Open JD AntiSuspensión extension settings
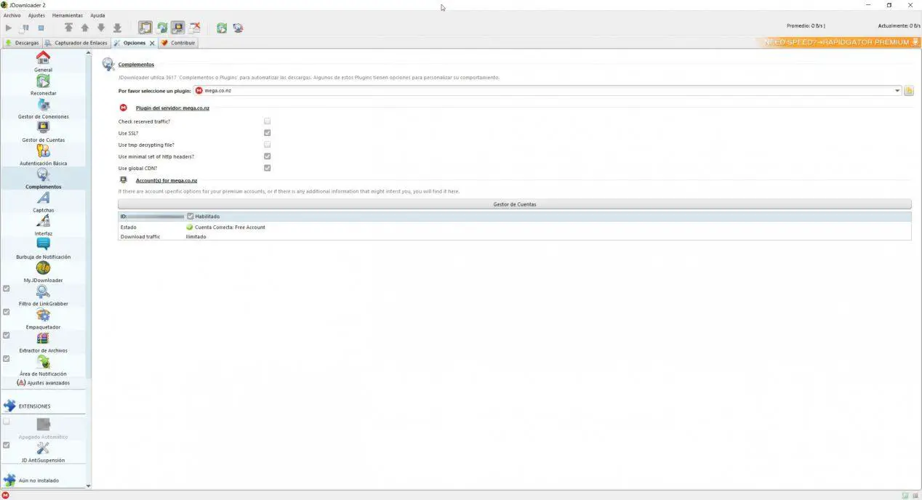Screen dimensions: 922x500 pos(43,452)
